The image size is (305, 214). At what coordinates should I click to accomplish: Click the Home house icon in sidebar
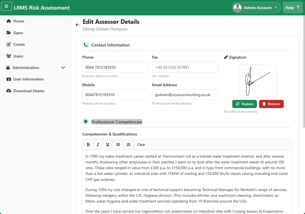(8, 21)
